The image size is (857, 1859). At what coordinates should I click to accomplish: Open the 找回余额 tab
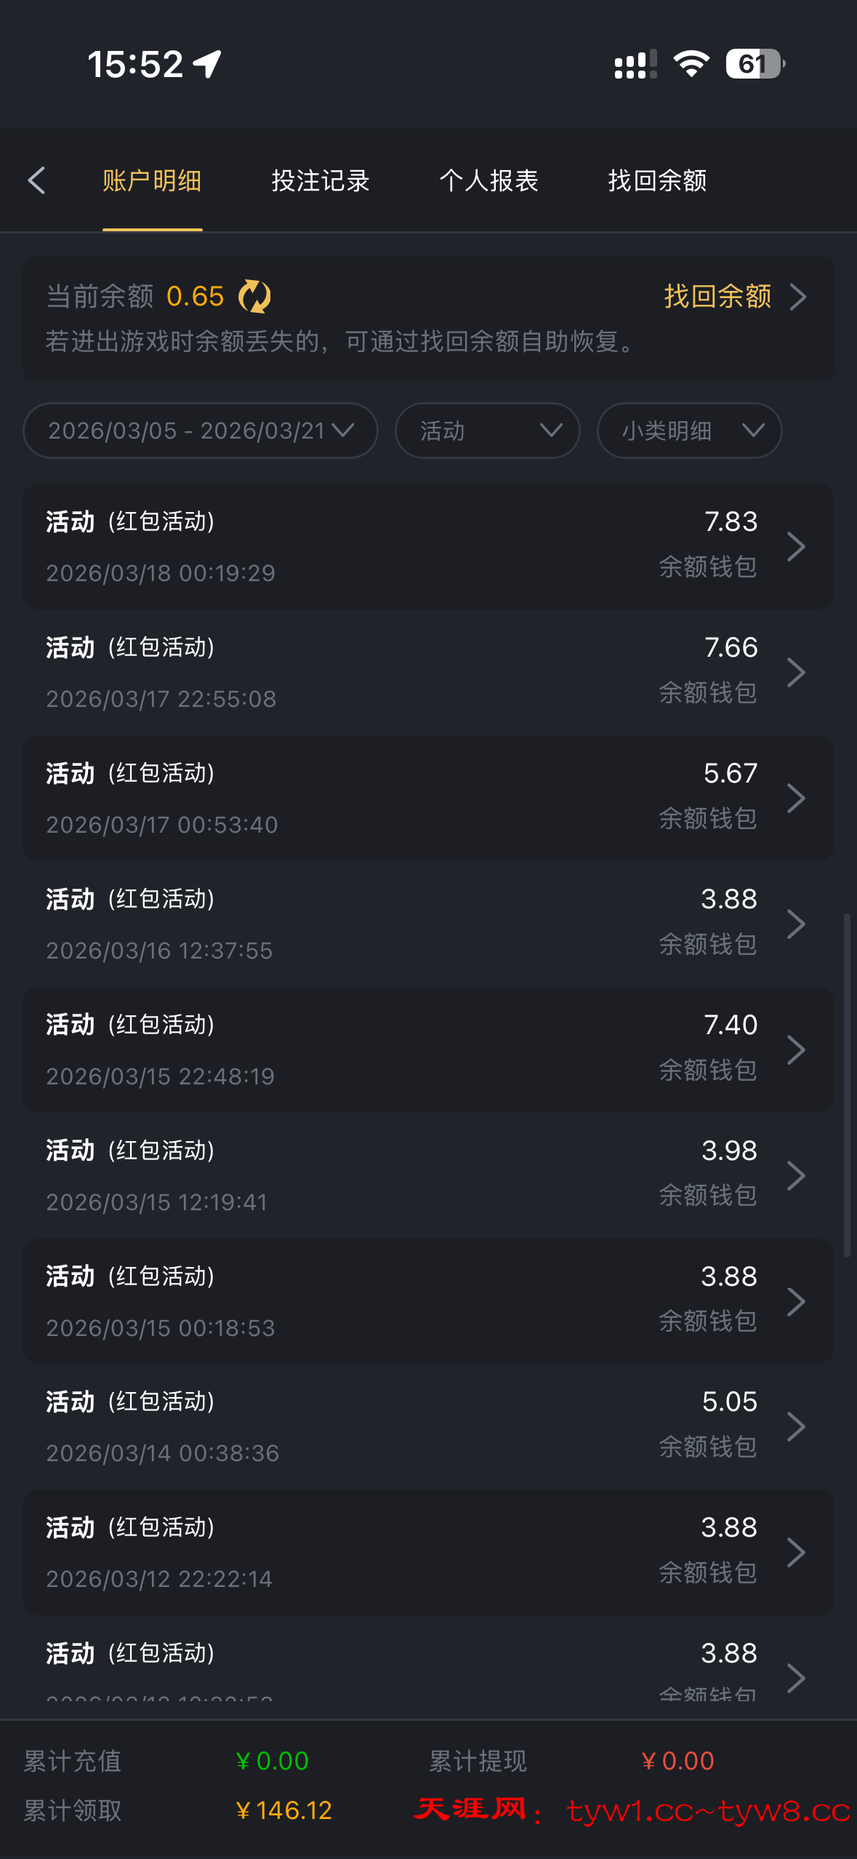pos(657,180)
